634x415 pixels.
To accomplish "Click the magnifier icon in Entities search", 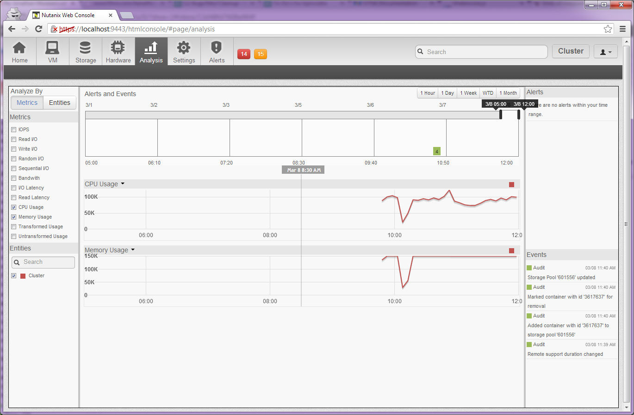I will [17, 262].
